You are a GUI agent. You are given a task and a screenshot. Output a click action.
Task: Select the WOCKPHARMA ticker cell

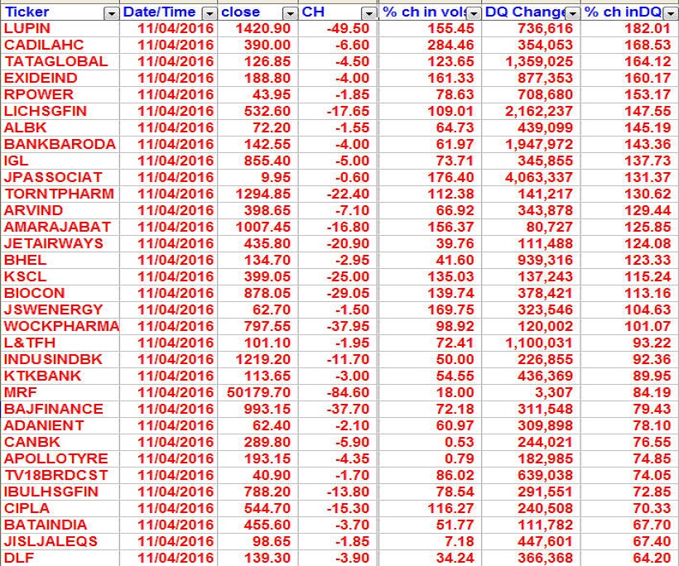tap(61, 326)
